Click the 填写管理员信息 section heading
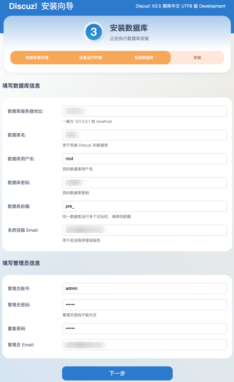This screenshot has width=234, height=382. tap(21, 263)
